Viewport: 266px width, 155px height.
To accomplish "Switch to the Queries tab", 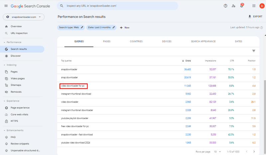I will click(x=79, y=42).
